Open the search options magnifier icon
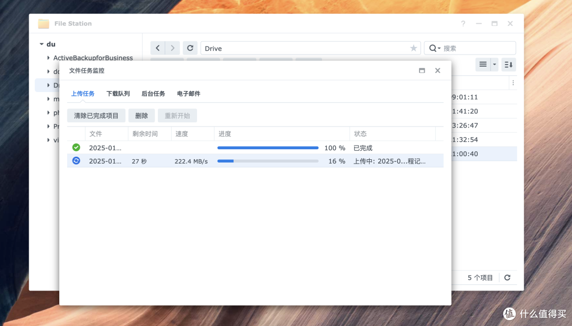The image size is (572, 326). click(434, 48)
